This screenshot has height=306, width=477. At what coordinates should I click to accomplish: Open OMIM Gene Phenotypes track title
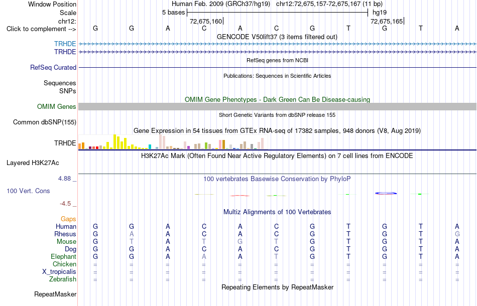(277, 100)
